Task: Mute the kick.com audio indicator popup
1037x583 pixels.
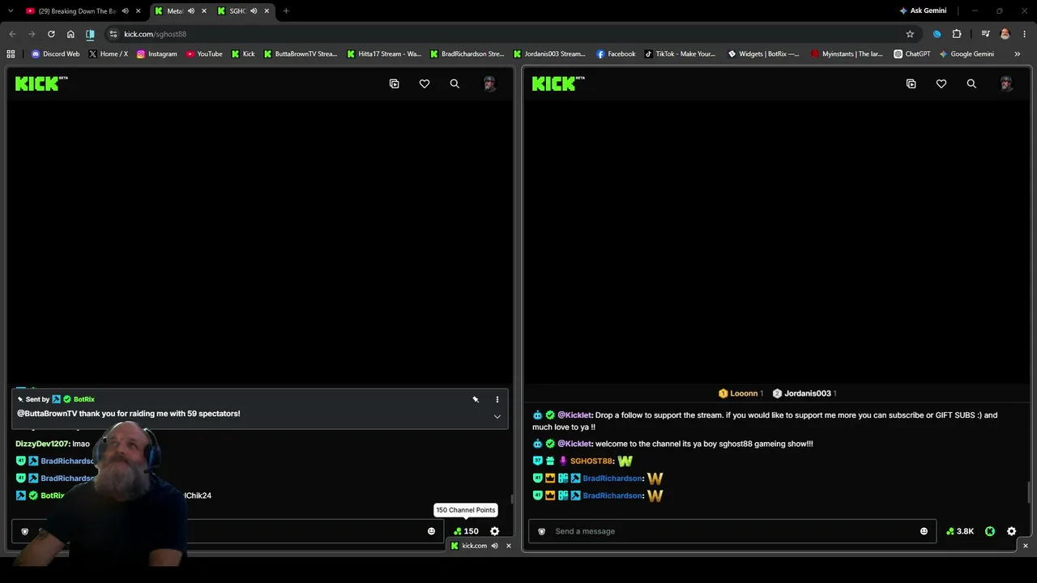Action: (494, 546)
